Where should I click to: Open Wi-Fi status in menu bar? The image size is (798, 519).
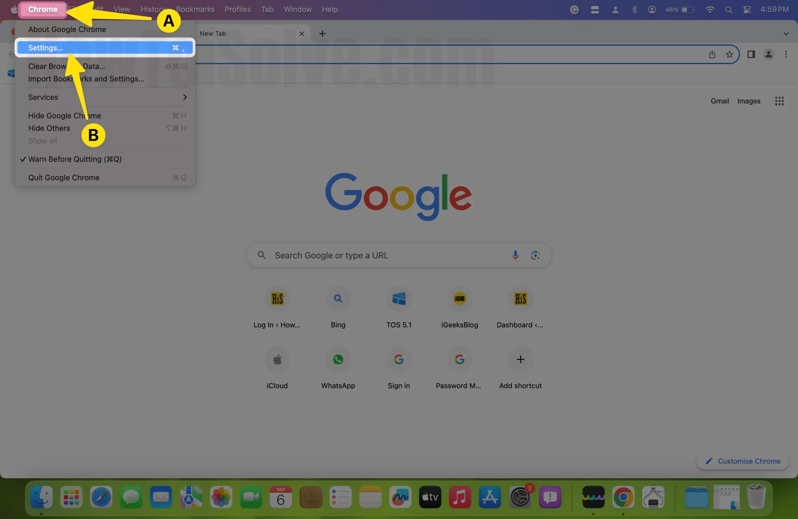709,9
